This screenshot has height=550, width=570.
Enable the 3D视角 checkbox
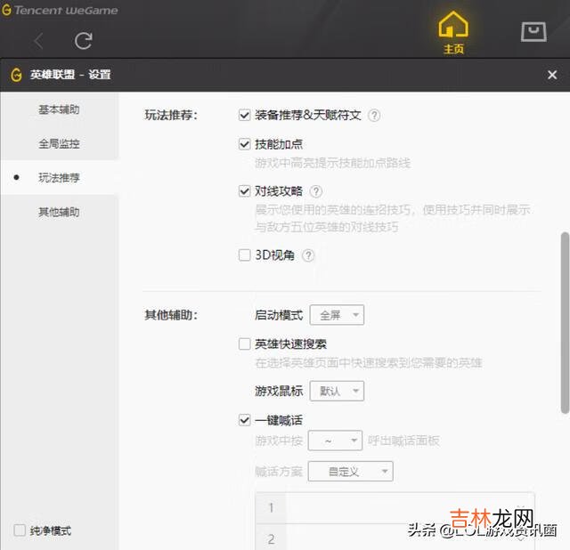point(244,255)
